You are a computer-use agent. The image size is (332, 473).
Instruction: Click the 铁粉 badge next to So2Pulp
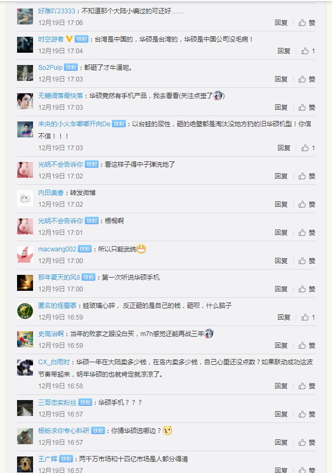(71, 68)
